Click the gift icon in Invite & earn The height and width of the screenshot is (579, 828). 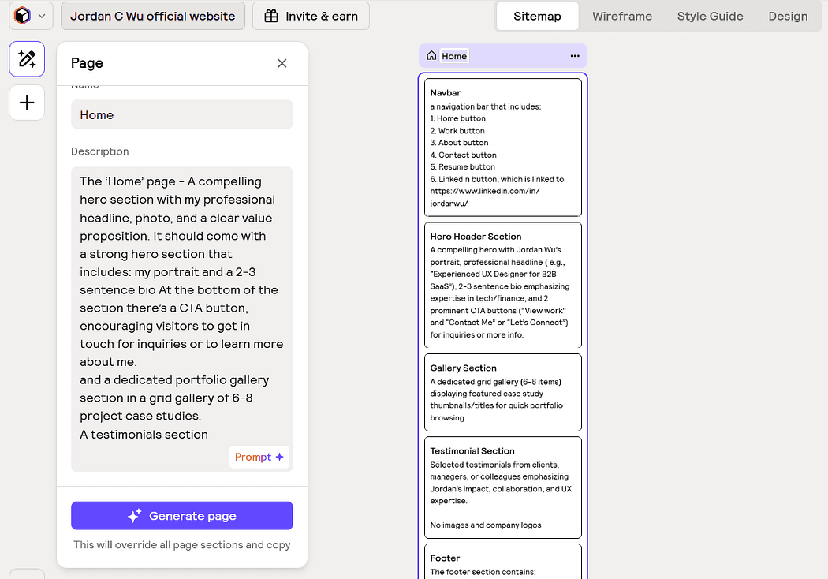pyautogui.click(x=271, y=17)
